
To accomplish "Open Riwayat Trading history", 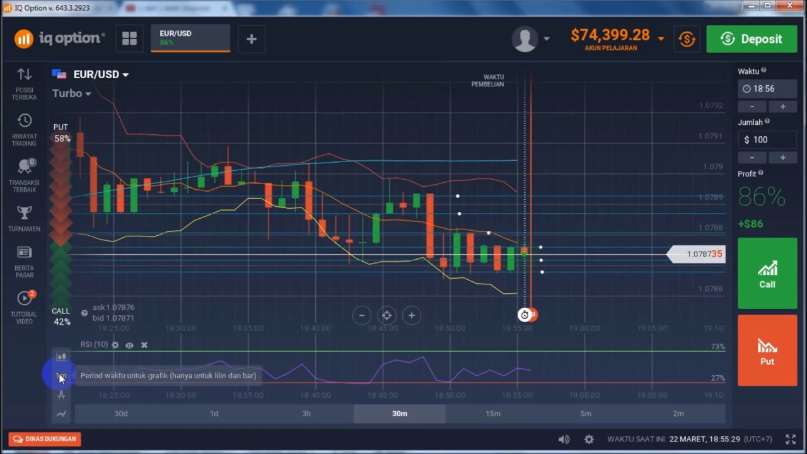I will (x=24, y=130).
